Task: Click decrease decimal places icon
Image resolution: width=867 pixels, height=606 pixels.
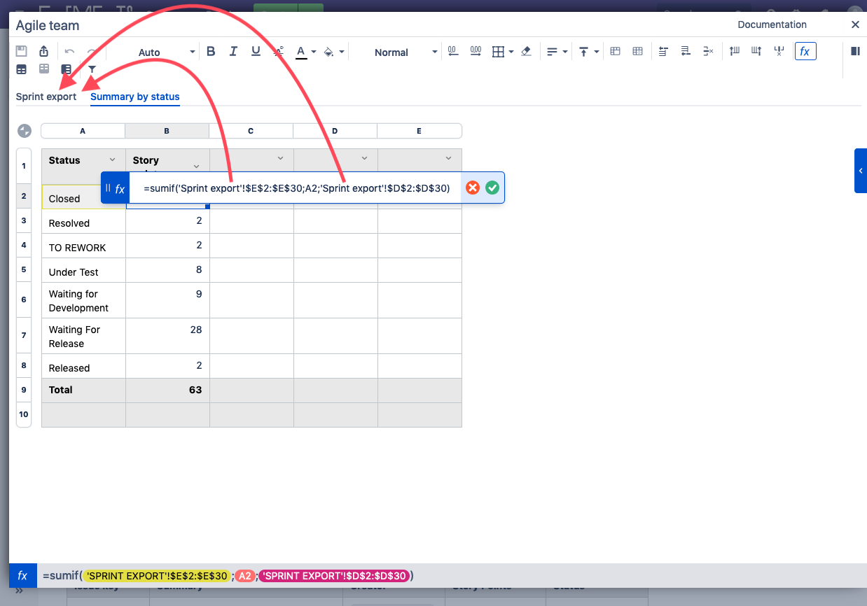Action: [453, 52]
